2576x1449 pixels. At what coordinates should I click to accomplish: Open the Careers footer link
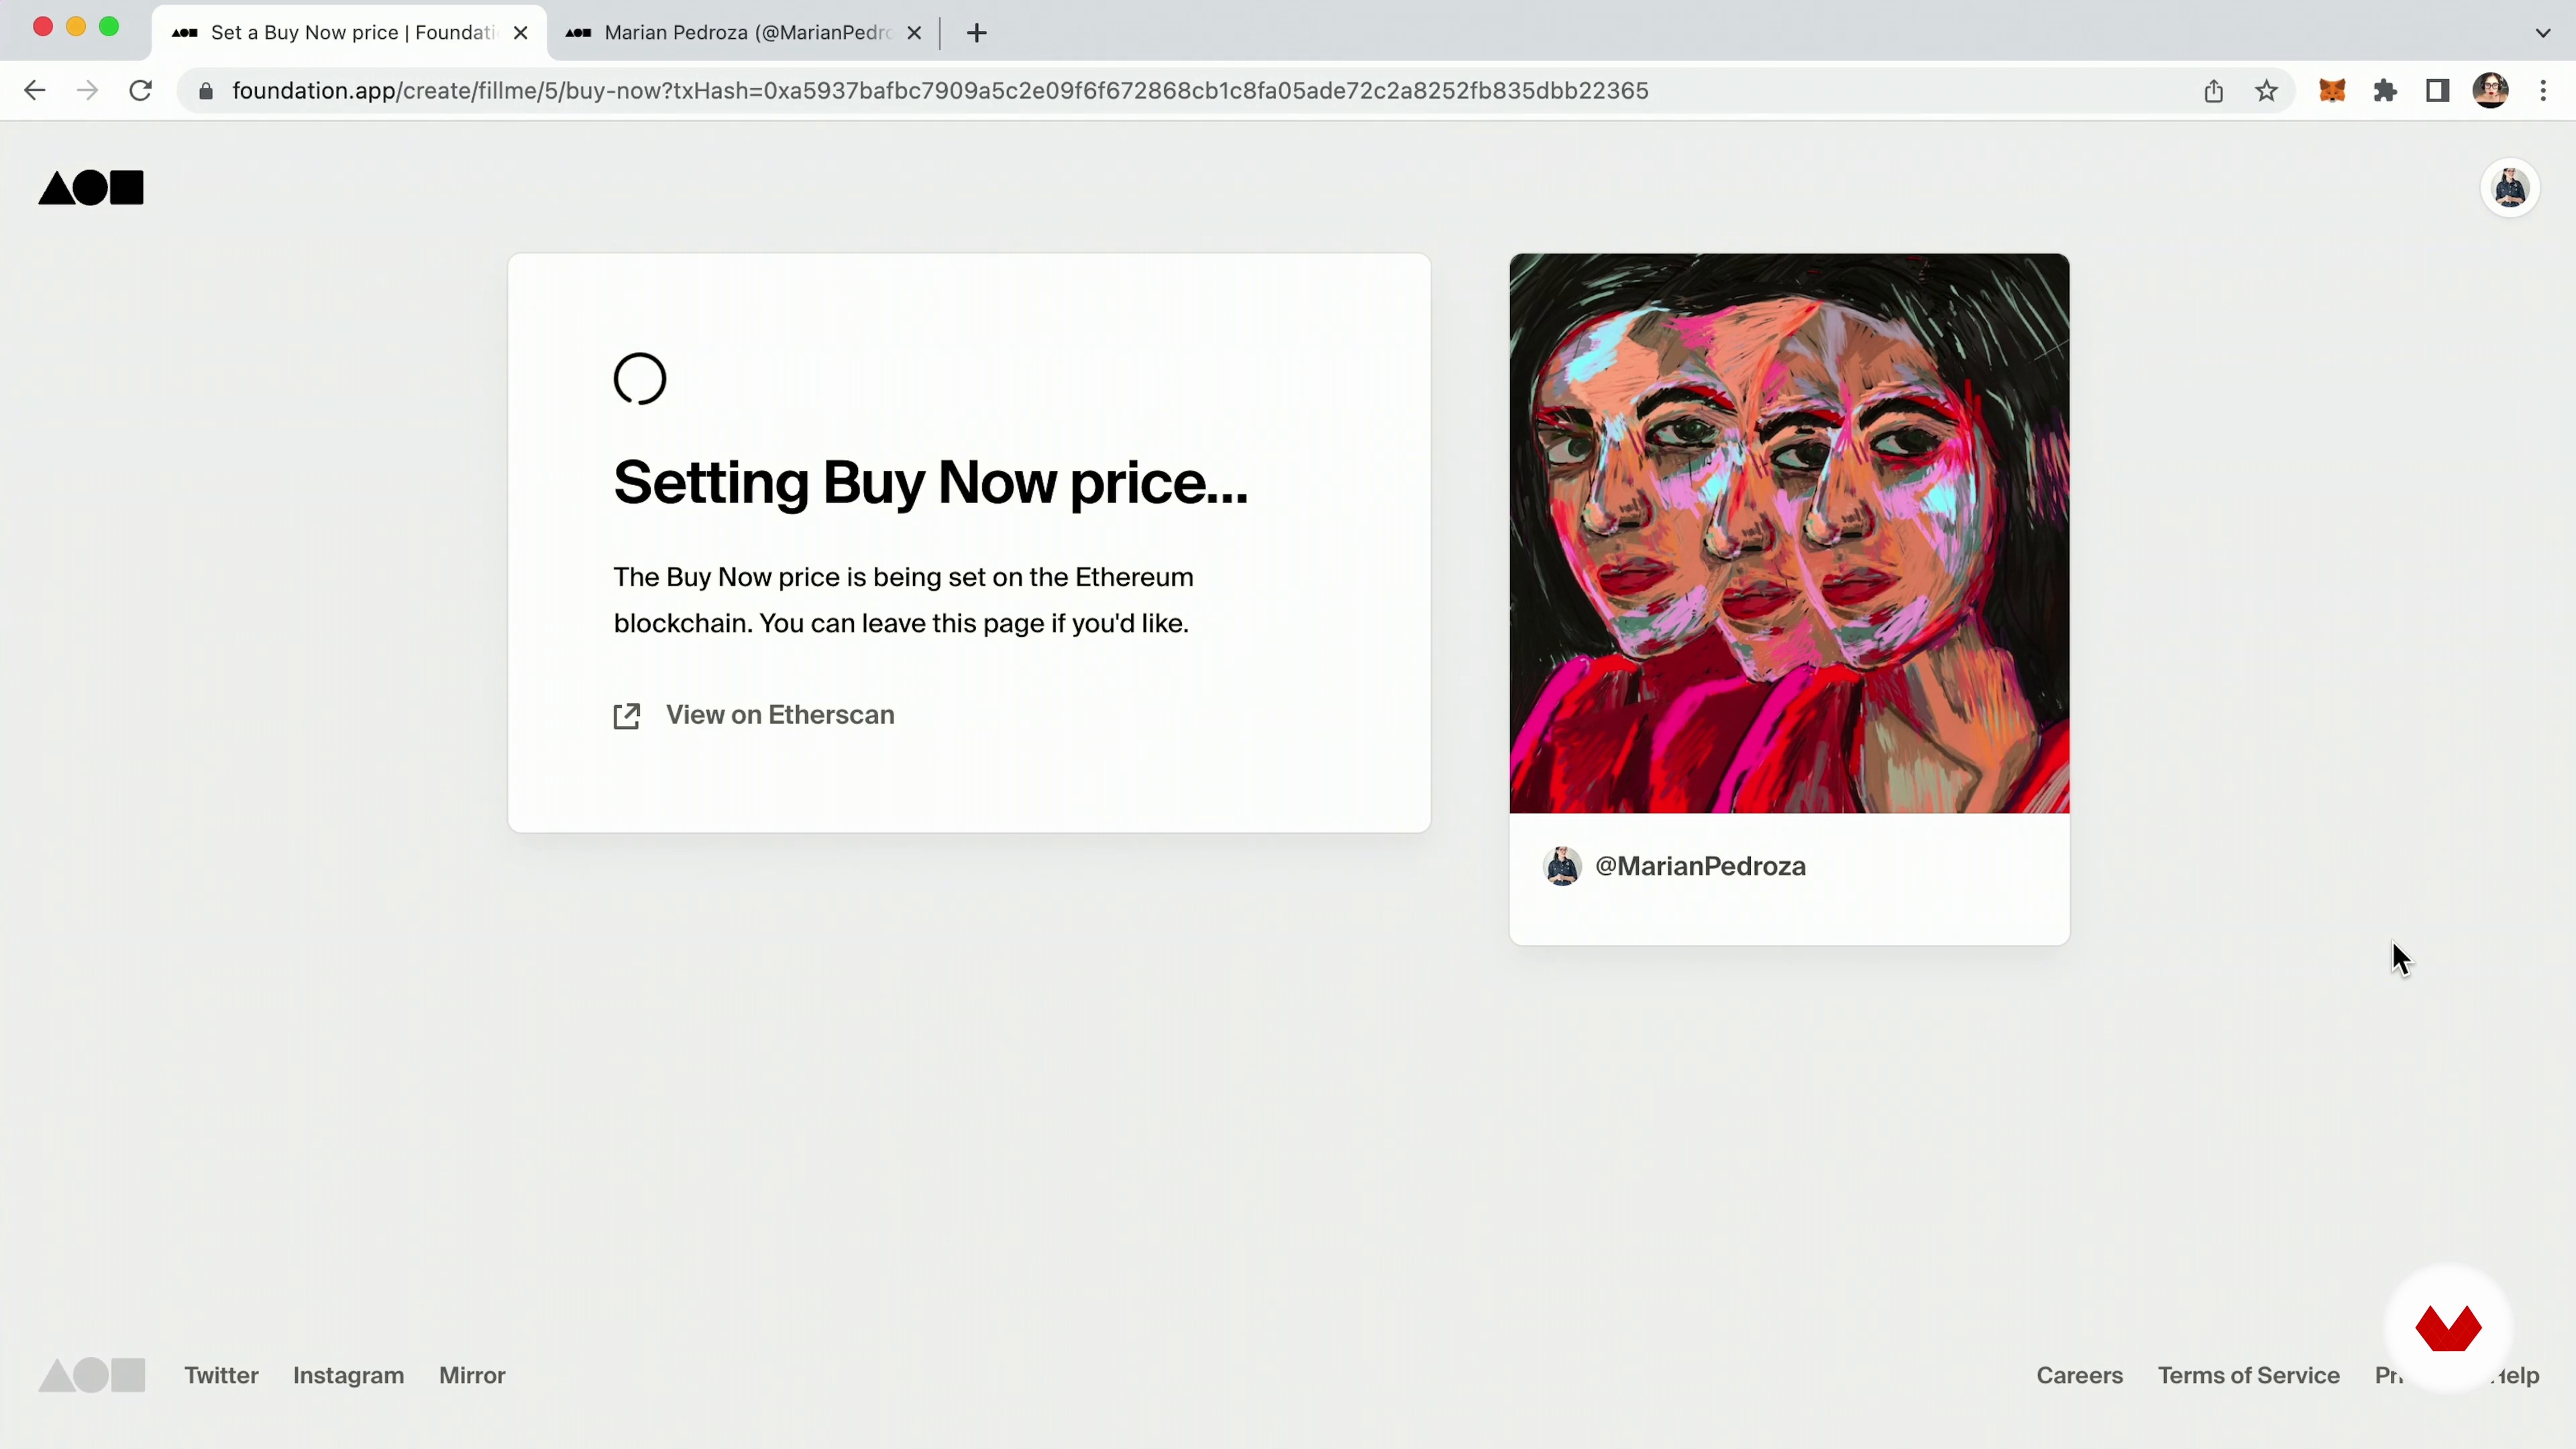pyautogui.click(x=2079, y=1375)
